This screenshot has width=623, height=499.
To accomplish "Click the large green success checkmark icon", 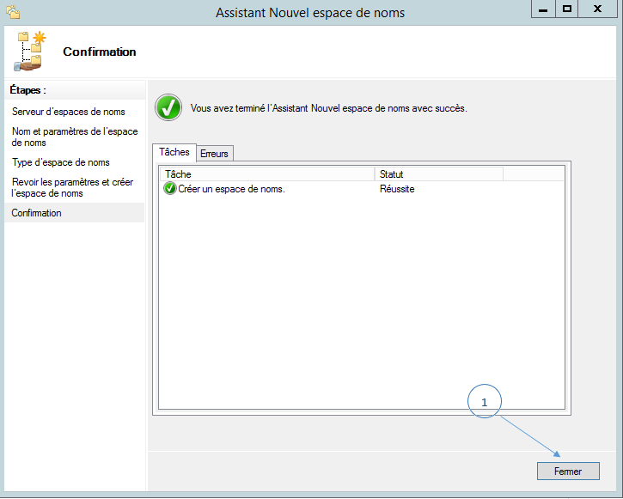I will [x=168, y=108].
